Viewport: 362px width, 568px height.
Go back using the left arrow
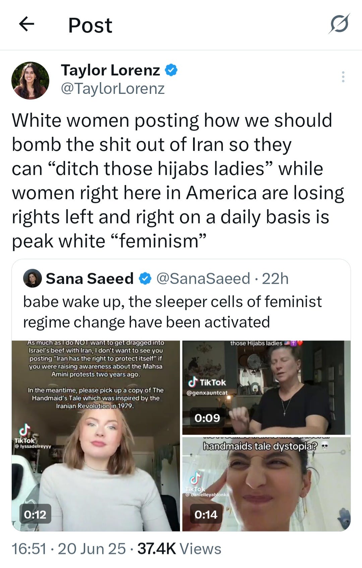pos(26,24)
